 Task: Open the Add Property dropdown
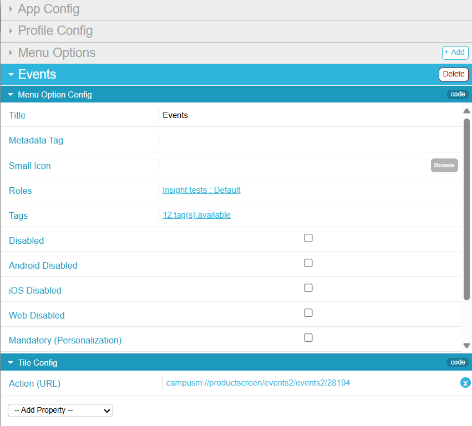pyautogui.click(x=60, y=410)
